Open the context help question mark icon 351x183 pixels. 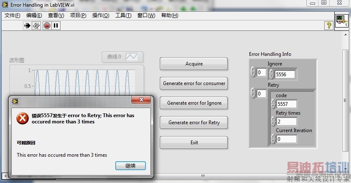point(328,25)
